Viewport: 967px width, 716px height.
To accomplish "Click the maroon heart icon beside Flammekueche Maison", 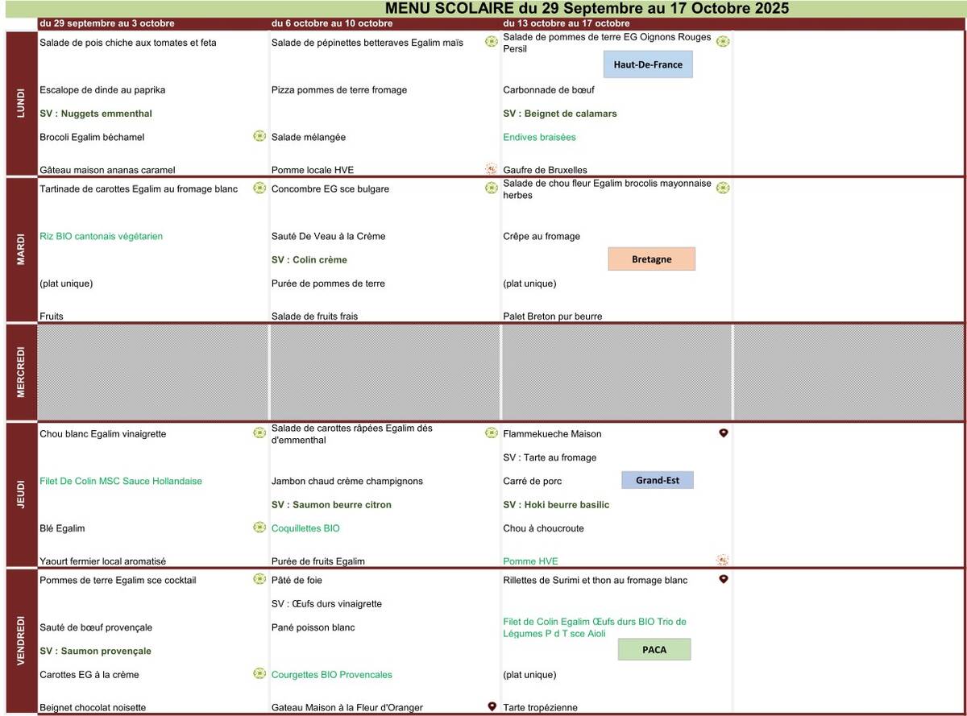I will point(723,433).
